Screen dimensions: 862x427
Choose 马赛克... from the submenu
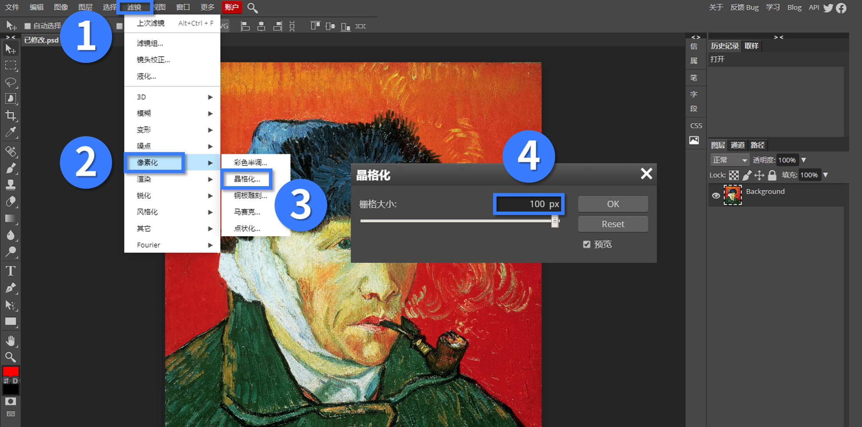click(x=247, y=212)
